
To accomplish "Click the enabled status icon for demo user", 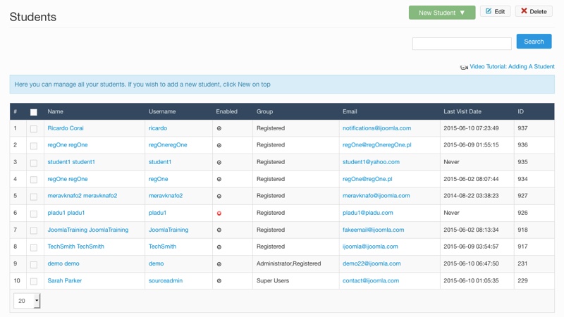I will [219, 263].
